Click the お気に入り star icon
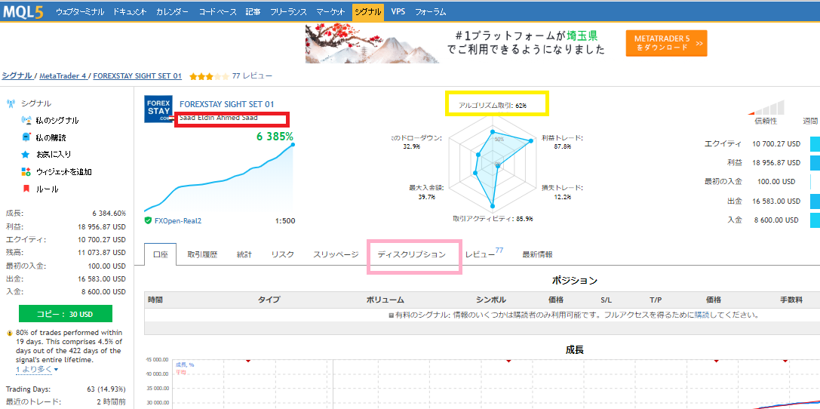The image size is (820, 409). pyautogui.click(x=26, y=155)
